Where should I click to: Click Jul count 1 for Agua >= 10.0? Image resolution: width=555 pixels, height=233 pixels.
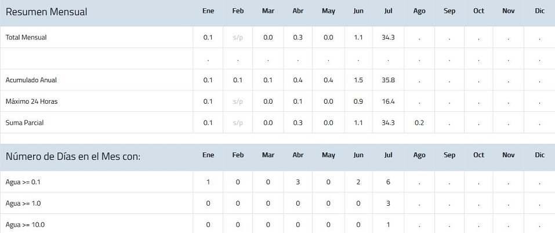tap(389, 225)
